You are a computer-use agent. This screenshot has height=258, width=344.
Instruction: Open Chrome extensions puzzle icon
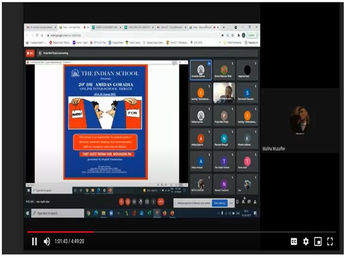coord(238,35)
